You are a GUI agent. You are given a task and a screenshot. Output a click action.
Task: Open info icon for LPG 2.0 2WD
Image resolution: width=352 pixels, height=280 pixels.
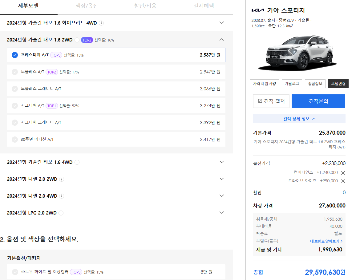61,213
